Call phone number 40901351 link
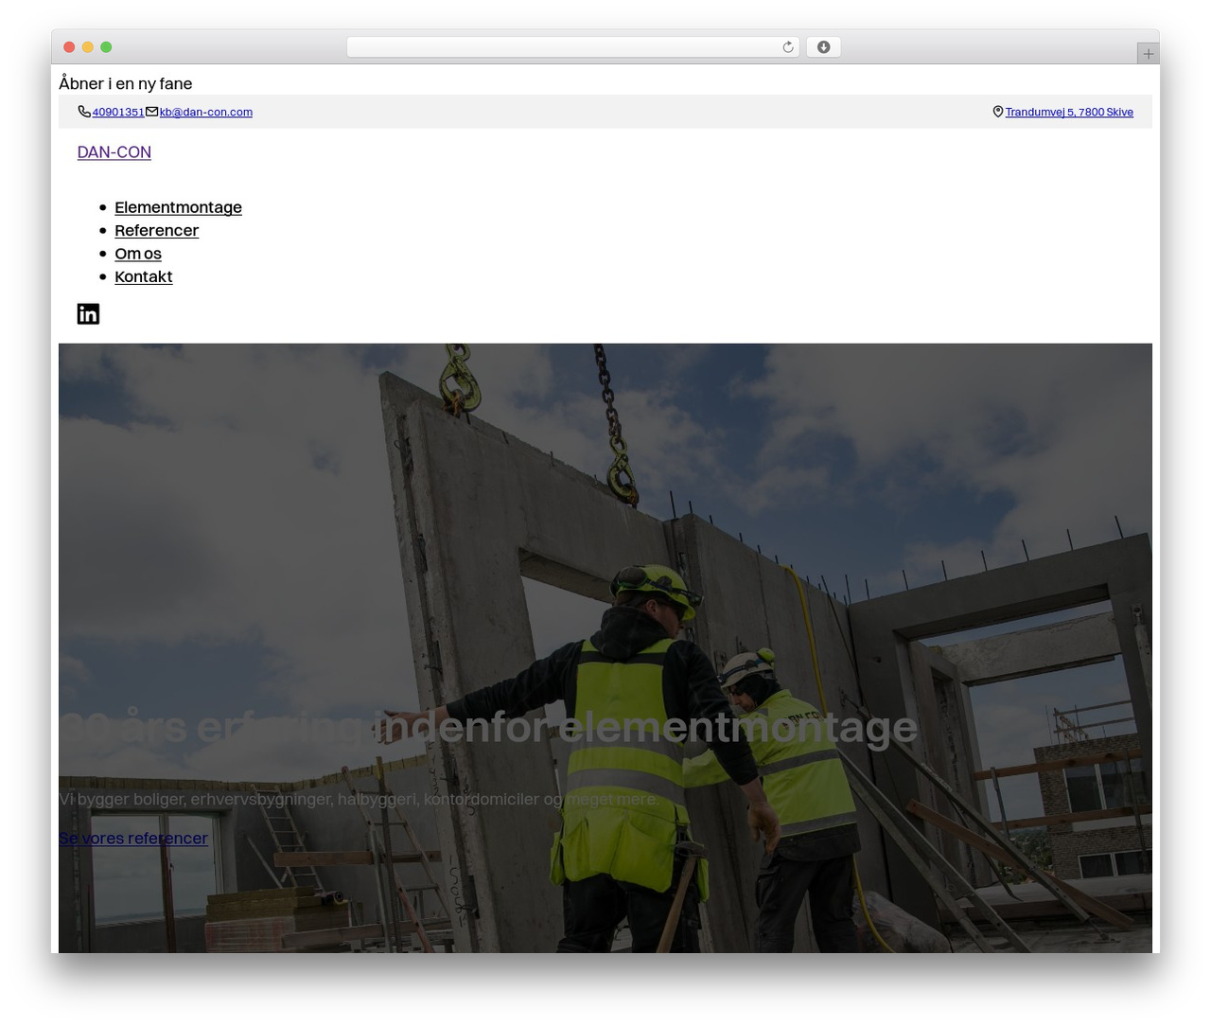 [x=118, y=112]
